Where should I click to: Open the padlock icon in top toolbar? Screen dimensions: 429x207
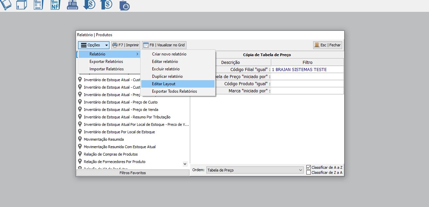tap(124, 5)
